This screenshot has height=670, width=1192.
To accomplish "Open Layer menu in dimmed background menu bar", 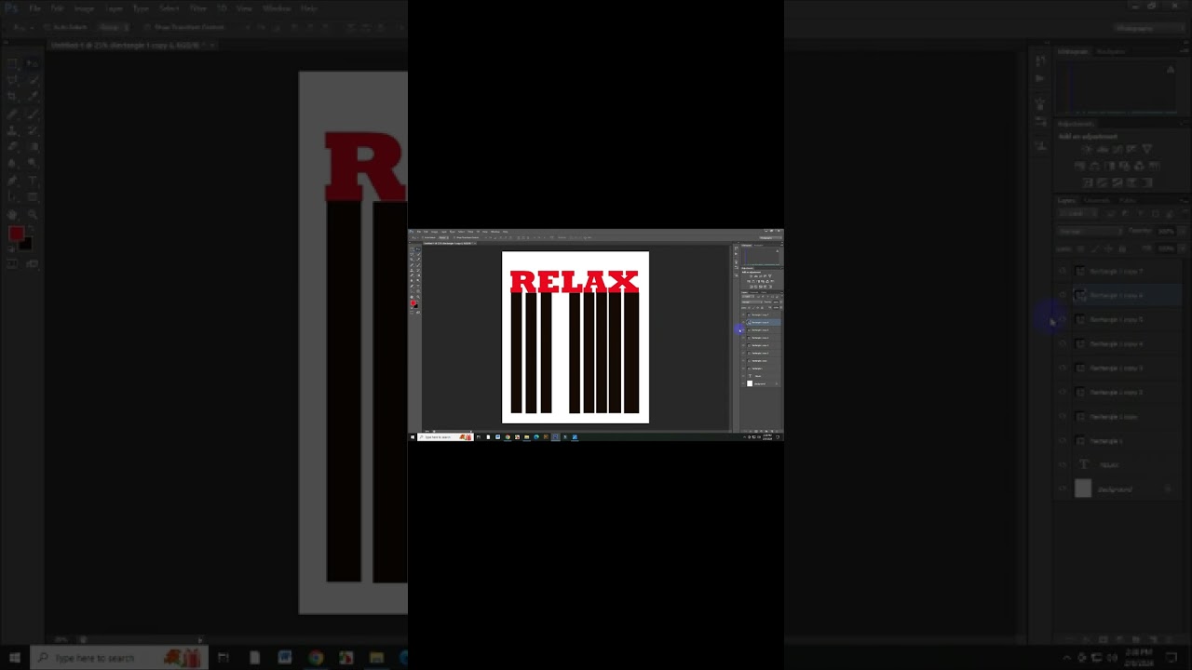I will pyautogui.click(x=114, y=8).
